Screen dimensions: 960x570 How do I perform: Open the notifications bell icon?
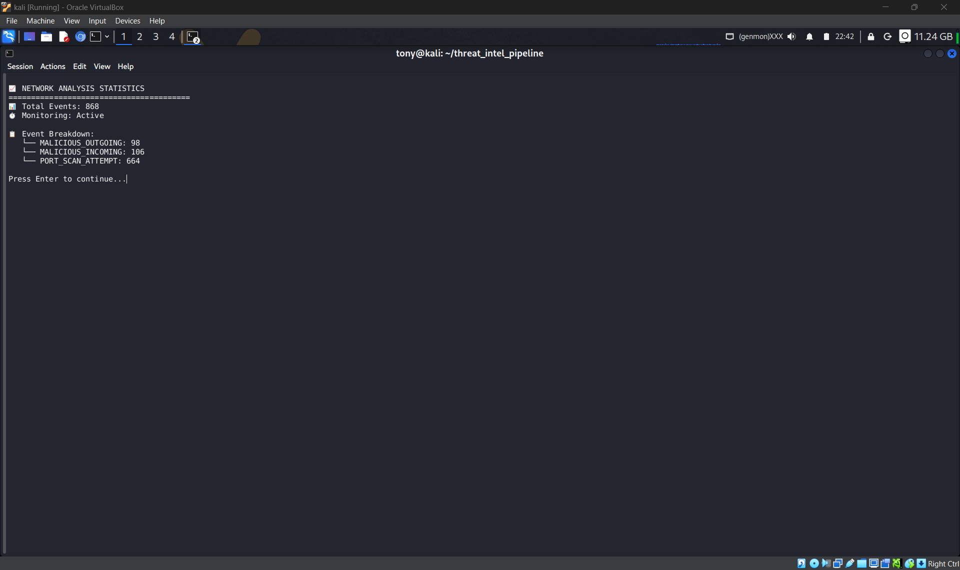tap(809, 36)
